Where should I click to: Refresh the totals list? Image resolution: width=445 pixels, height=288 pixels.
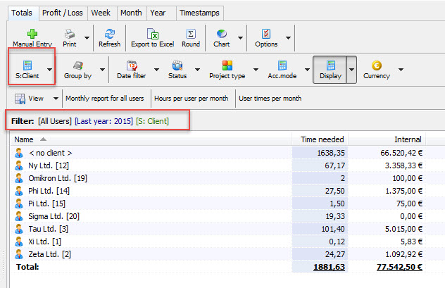click(x=109, y=34)
